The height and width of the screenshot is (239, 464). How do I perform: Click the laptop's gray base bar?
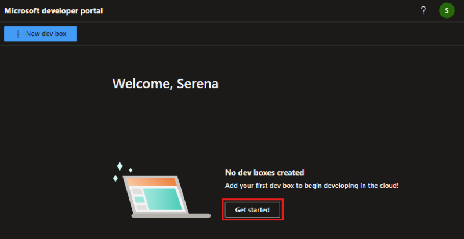(171, 216)
